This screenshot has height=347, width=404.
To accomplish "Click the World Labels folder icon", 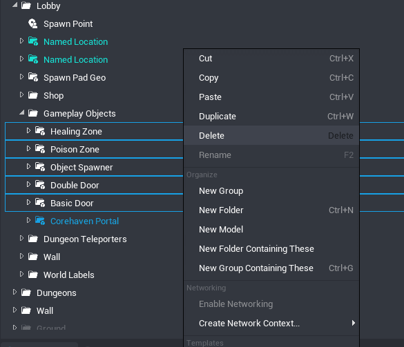I will [33, 275].
